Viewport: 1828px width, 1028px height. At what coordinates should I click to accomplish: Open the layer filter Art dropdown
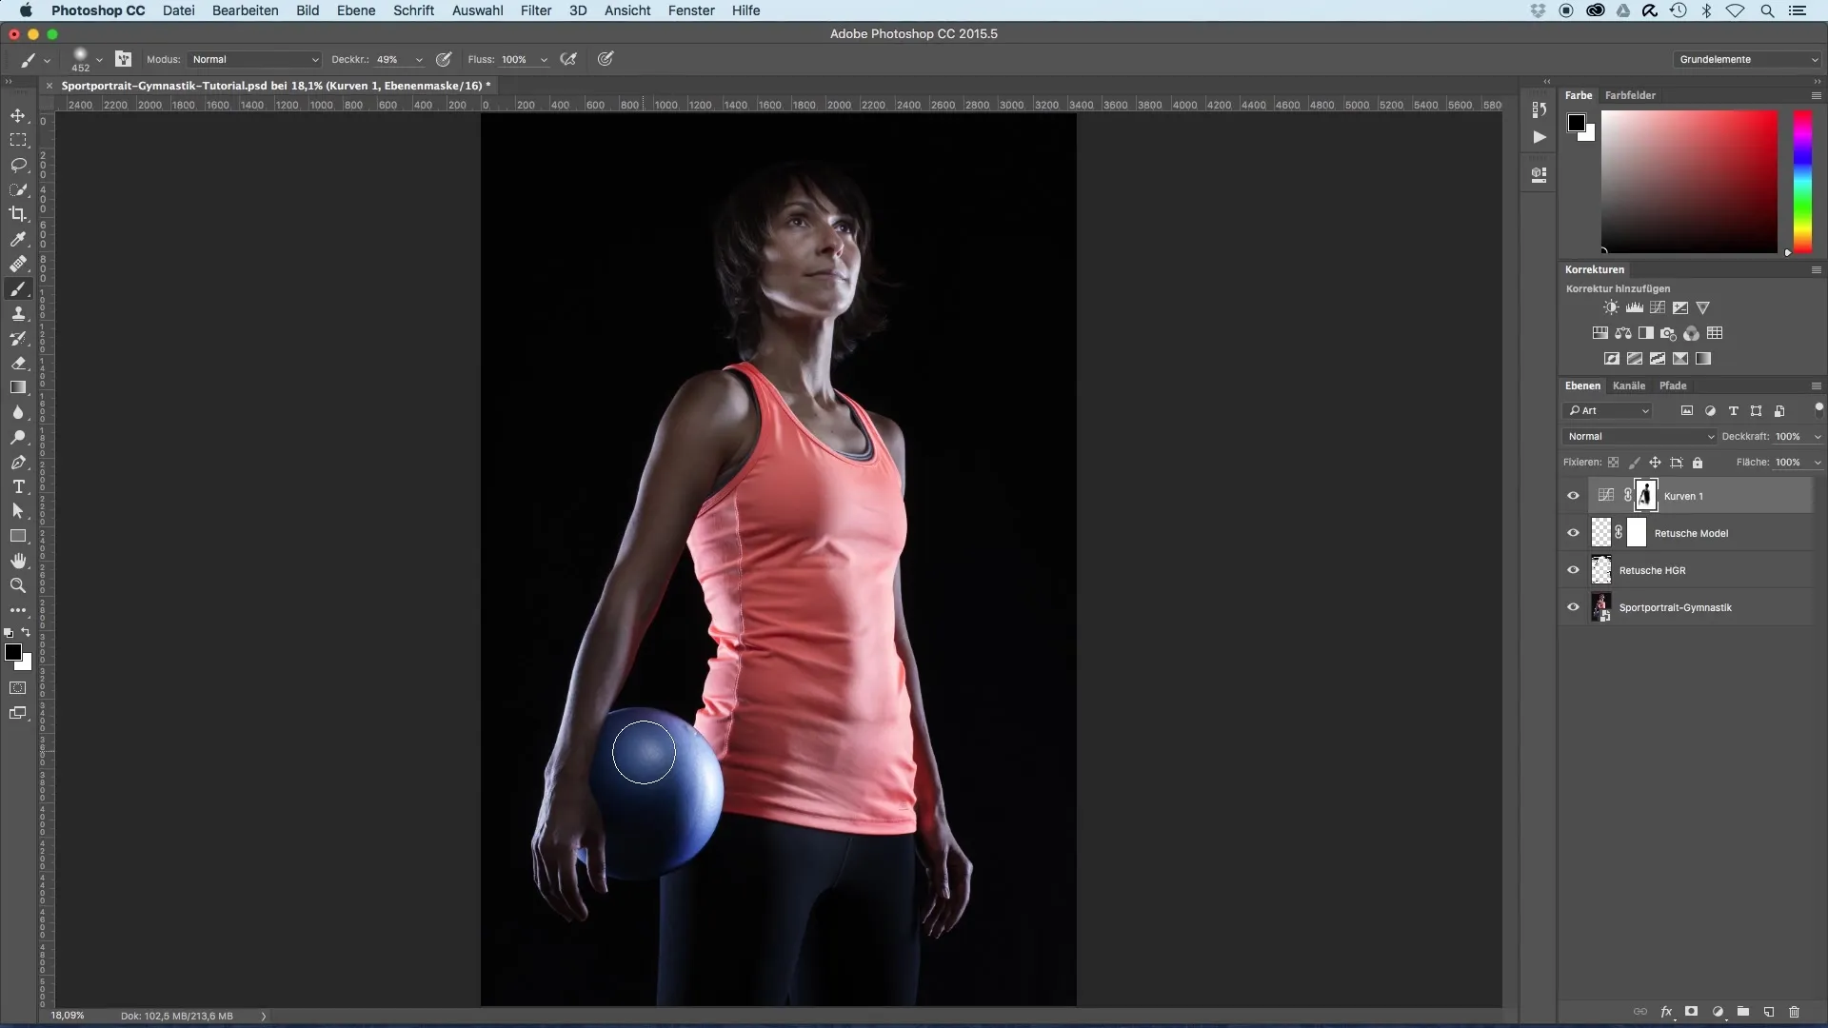[1608, 410]
